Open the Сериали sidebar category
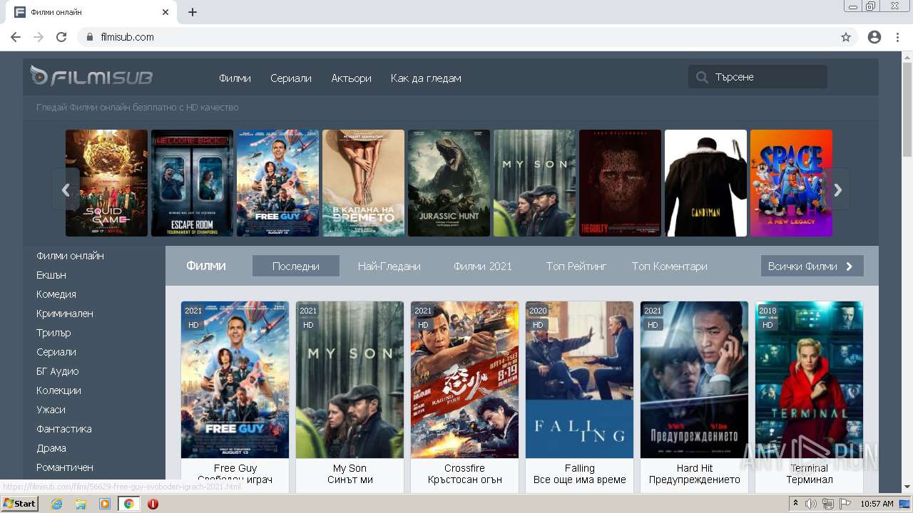913x513 pixels. point(56,352)
